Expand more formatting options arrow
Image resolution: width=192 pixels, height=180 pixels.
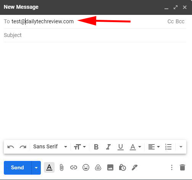point(181,147)
